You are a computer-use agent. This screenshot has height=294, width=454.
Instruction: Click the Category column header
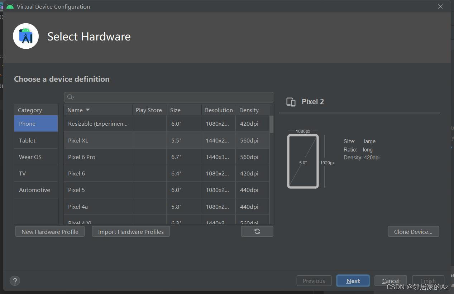click(36, 110)
